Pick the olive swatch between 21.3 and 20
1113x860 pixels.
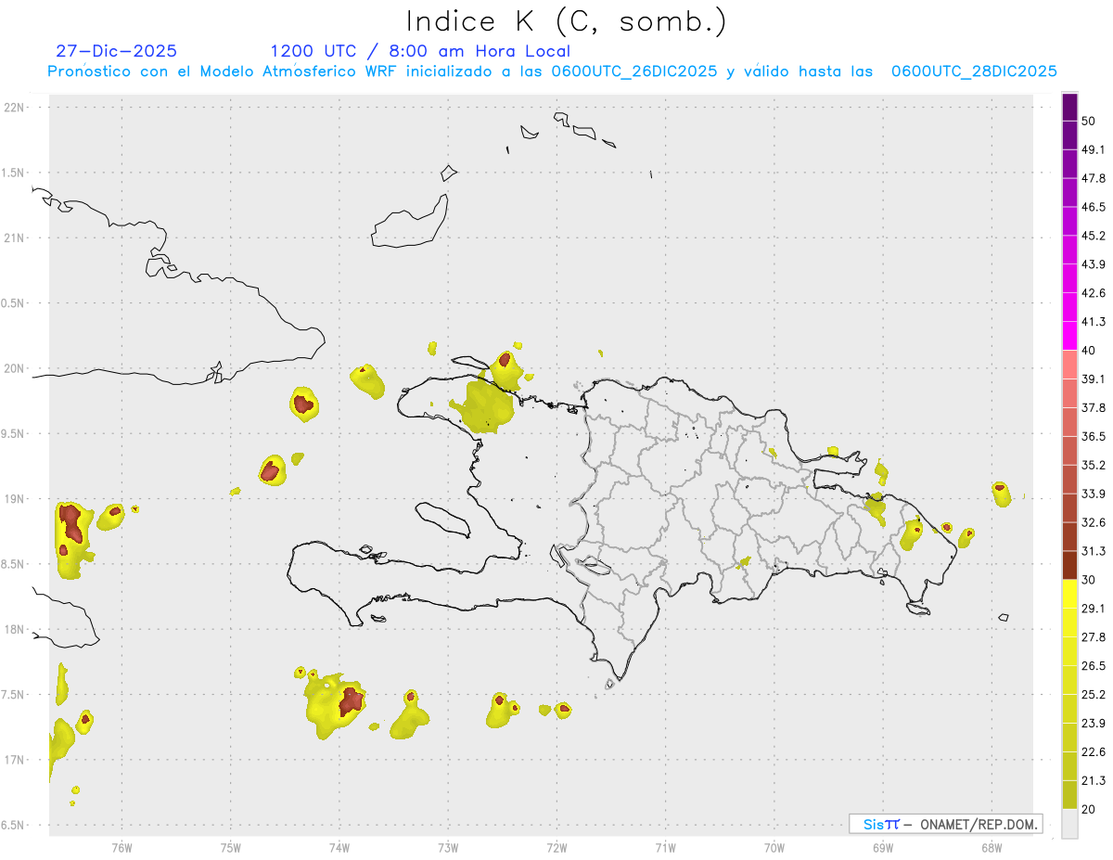[1070, 795]
